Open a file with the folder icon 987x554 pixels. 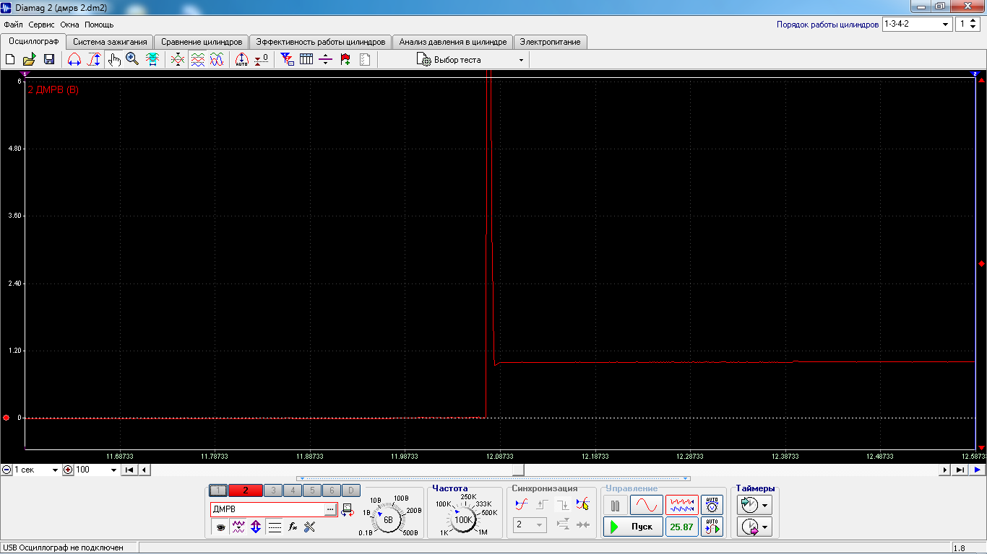click(30, 60)
